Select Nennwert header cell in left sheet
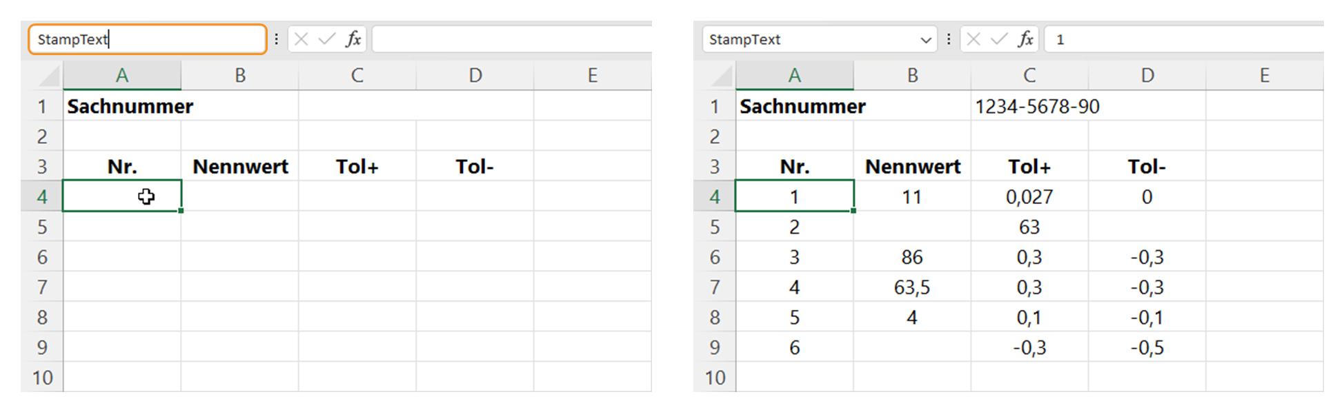The width and height of the screenshot is (1344, 412). [x=240, y=167]
